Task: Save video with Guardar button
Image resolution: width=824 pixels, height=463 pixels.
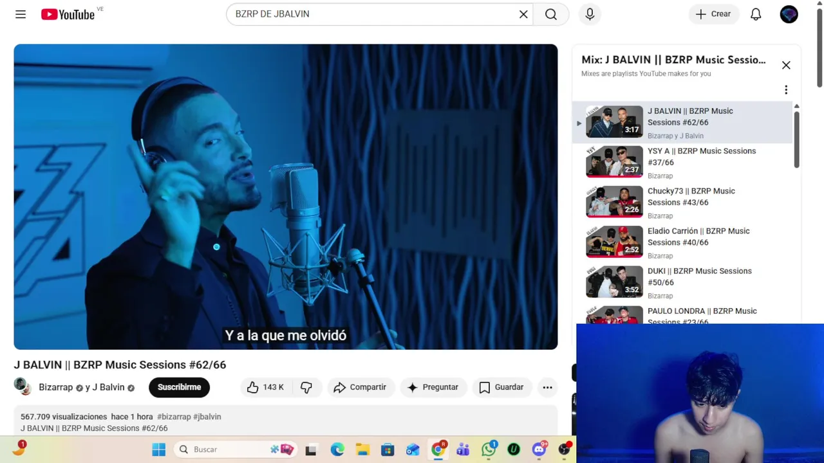Action: (x=501, y=387)
